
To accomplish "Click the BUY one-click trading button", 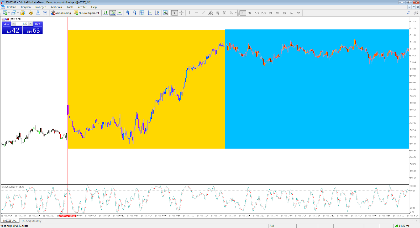I will coord(38,24).
